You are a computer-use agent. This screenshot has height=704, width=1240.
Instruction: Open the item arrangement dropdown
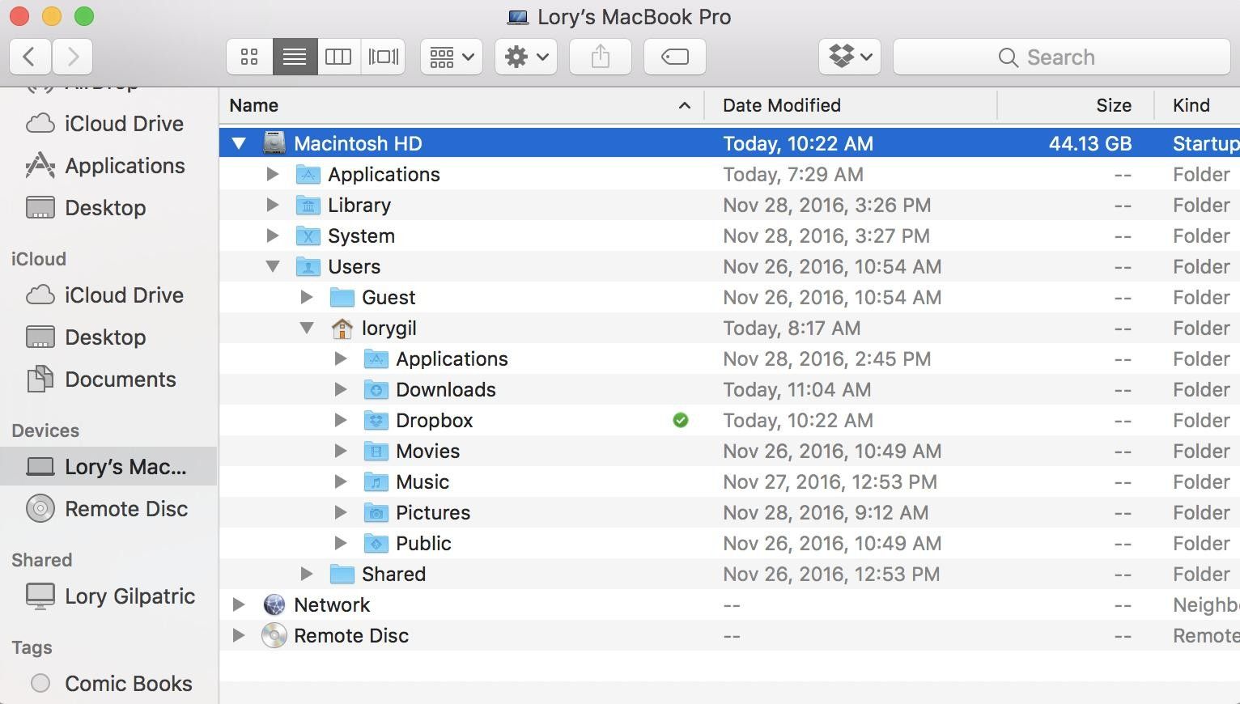(x=451, y=57)
